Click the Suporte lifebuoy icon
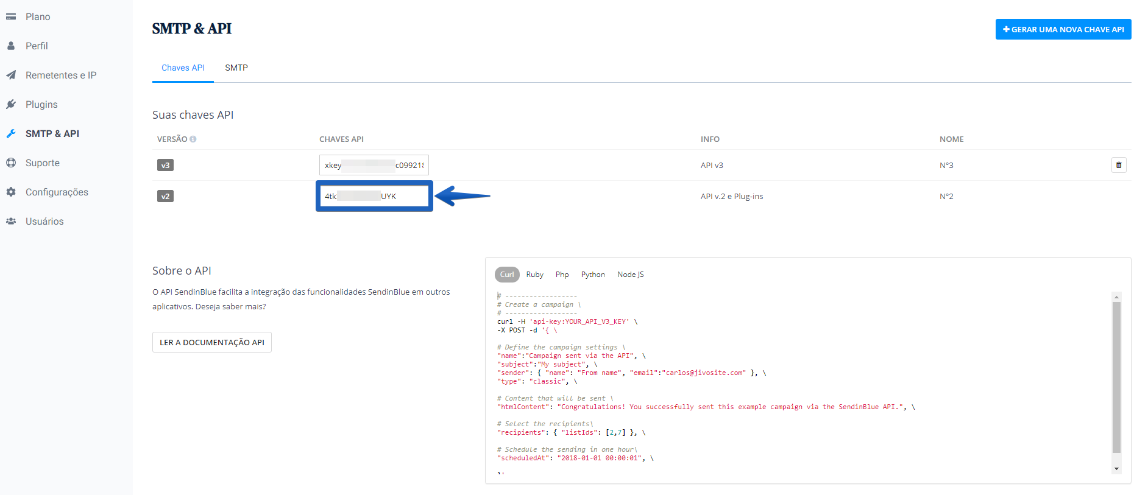This screenshot has height=495, width=1148. pyautogui.click(x=11, y=163)
